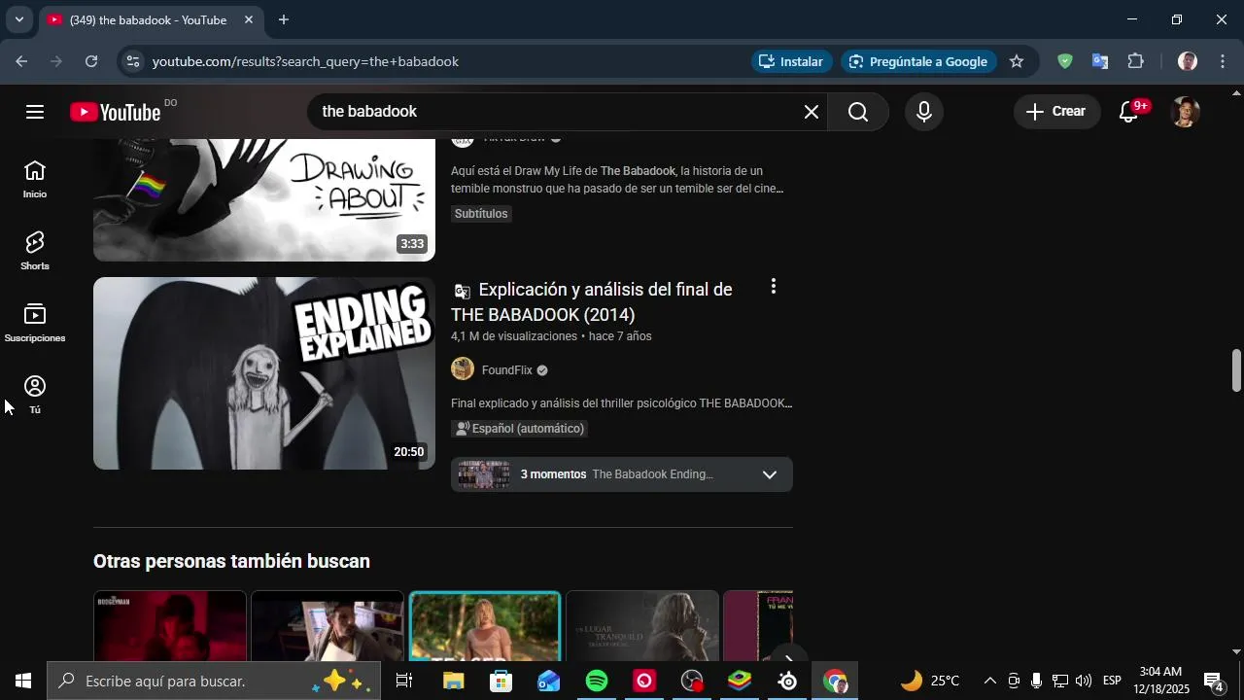Image resolution: width=1244 pixels, height=700 pixels.
Task: Open the green shield extension
Action: [1065, 61]
